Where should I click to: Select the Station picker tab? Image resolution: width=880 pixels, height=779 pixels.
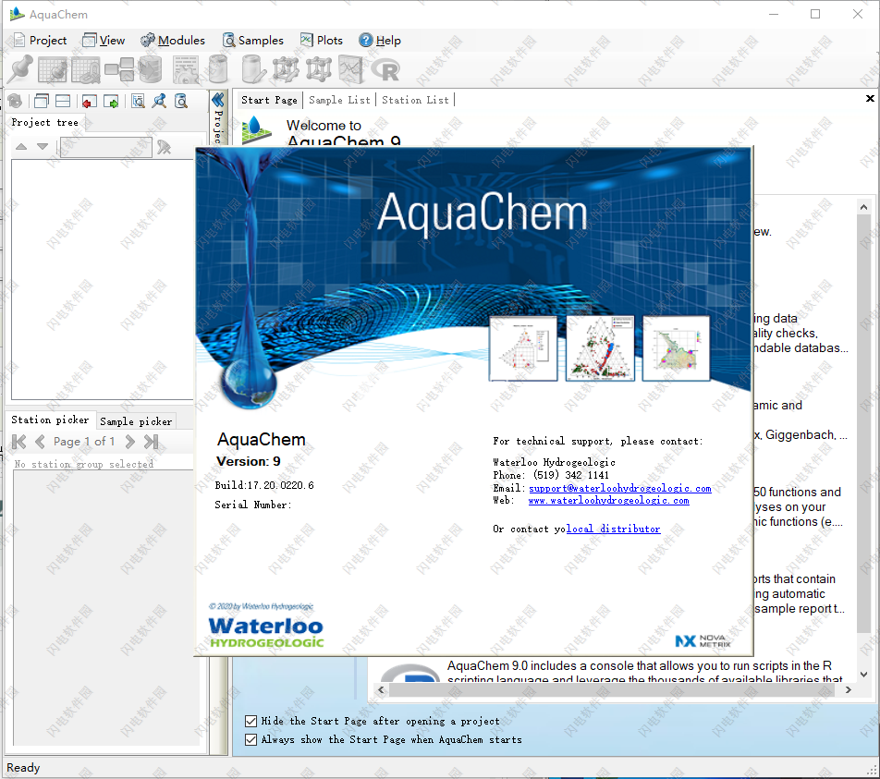coord(50,420)
